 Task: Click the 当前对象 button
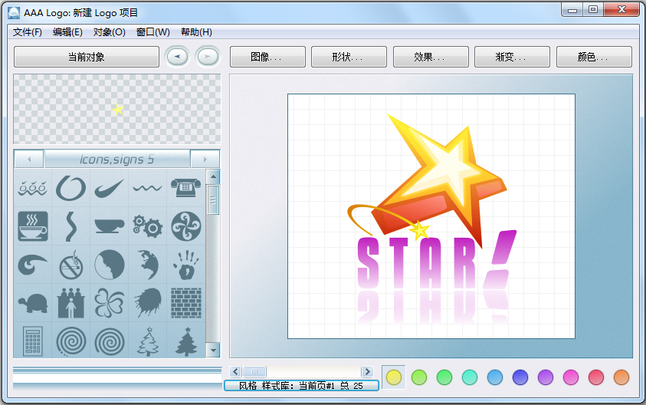coord(86,57)
